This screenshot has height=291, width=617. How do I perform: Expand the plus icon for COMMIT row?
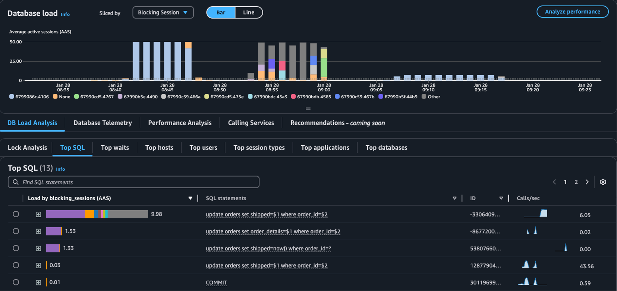[38, 282]
